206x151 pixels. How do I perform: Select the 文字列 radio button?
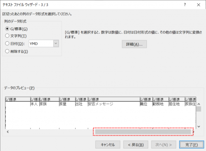click(7, 36)
